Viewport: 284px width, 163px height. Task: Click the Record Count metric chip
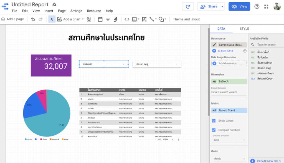[229, 110]
